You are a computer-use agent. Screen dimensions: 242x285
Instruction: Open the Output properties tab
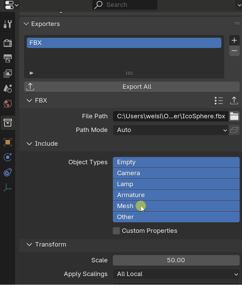(x=8, y=58)
